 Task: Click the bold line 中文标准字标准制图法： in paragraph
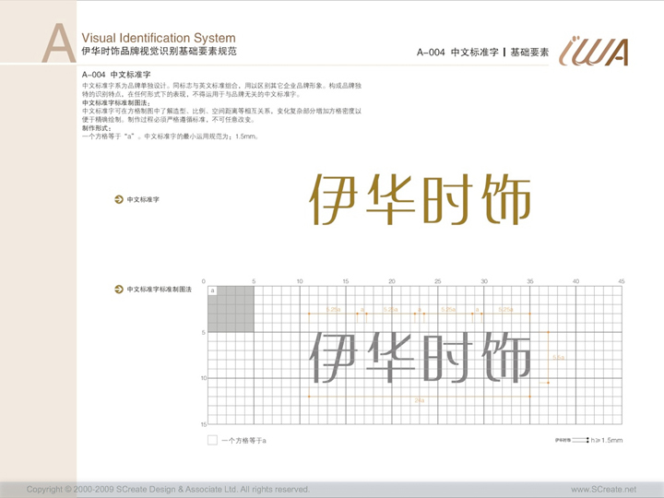[x=116, y=103]
